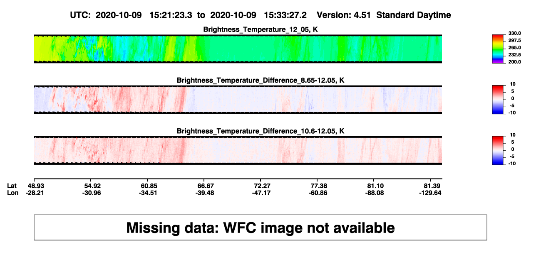Click the 'Brightness_Temperature_Difference_8.65-12.05, K' title

point(261,80)
